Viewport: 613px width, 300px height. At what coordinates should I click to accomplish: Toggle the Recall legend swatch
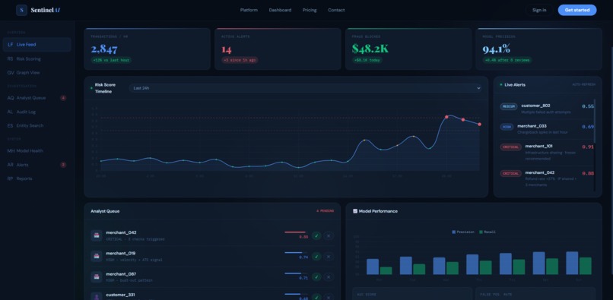pyautogui.click(x=481, y=232)
